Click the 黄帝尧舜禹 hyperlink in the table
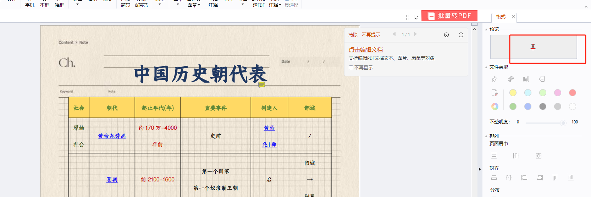The width and height of the screenshot is (591, 197). tap(112, 136)
